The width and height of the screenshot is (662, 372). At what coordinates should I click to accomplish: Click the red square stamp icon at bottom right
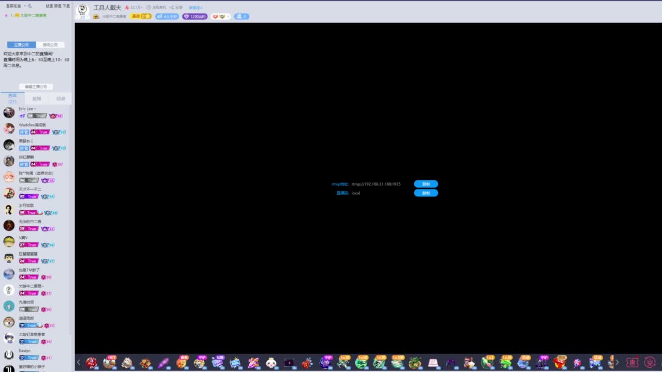(x=632, y=363)
